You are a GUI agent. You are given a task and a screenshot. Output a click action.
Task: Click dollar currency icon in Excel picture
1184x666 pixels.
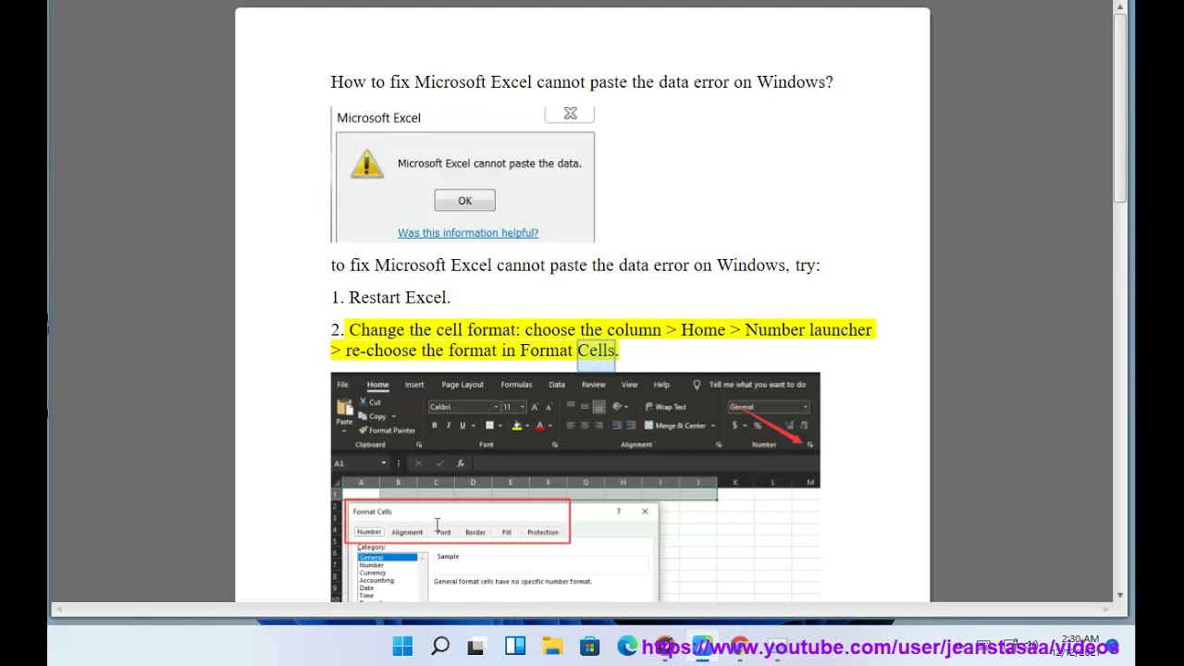[x=734, y=425]
